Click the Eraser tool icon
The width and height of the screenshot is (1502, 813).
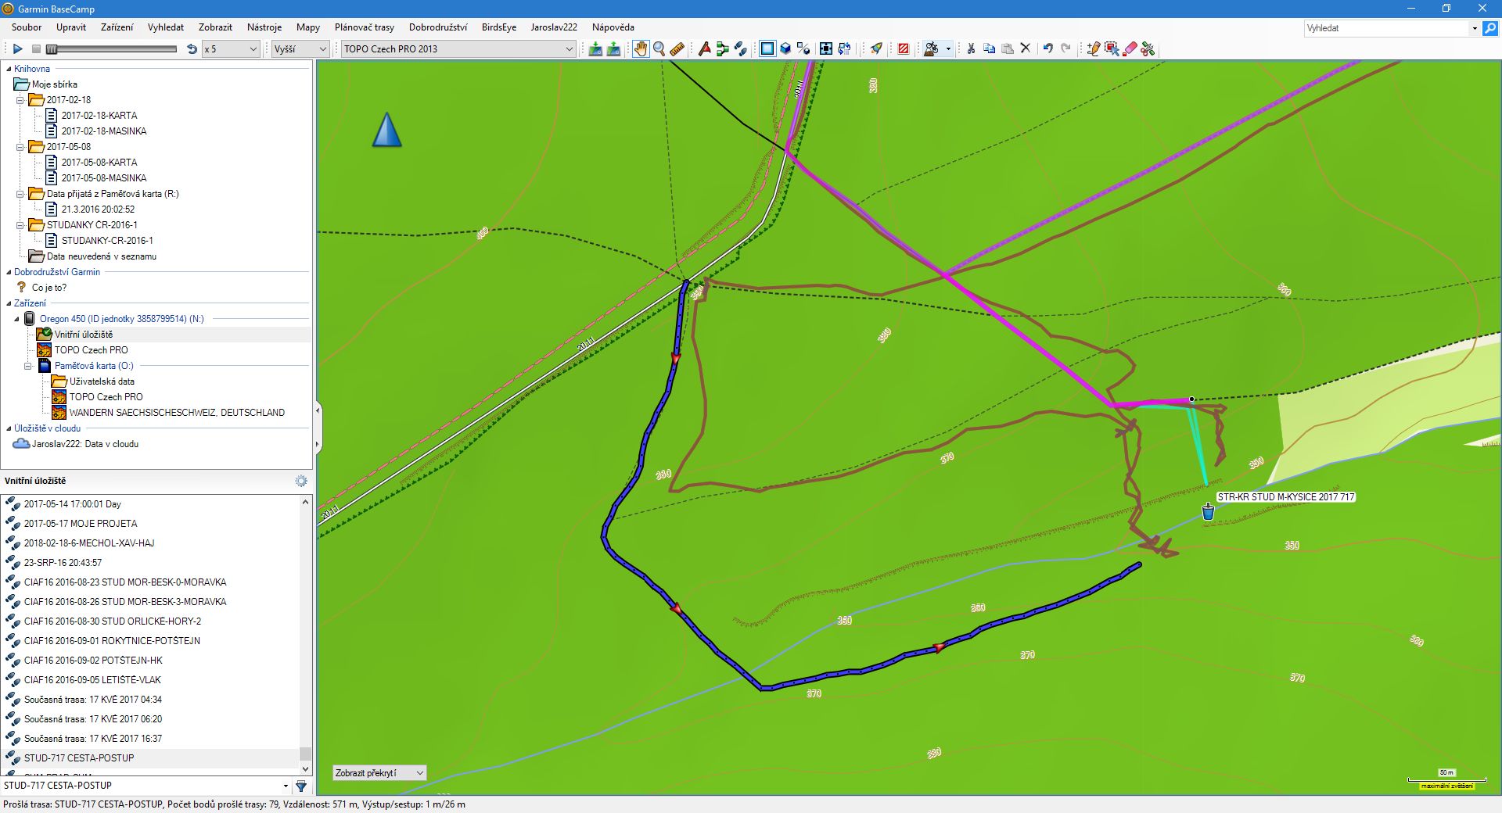tap(1130, 49)
